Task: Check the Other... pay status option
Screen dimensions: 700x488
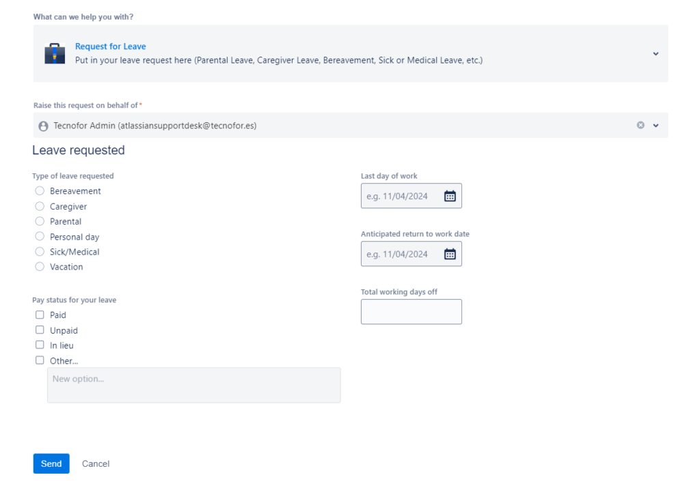Action: [40, 360]
